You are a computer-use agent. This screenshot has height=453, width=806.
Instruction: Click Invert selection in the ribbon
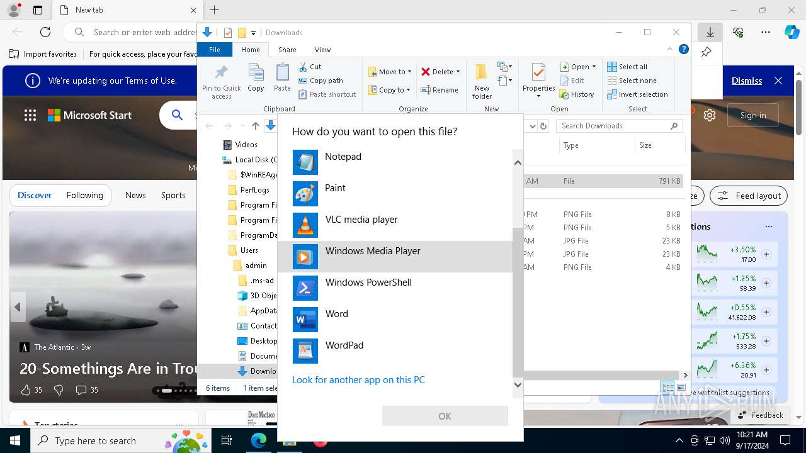coord(637,94)
